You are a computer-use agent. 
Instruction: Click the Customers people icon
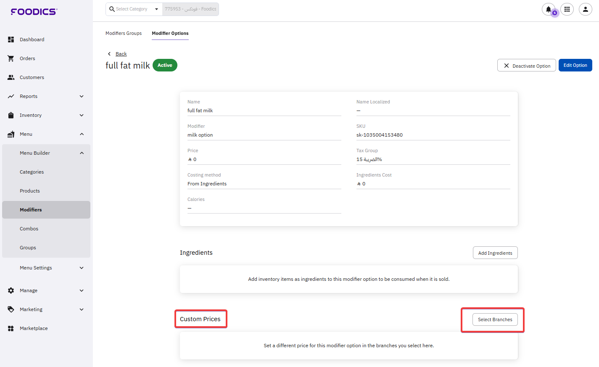click(x=11, y=77)
